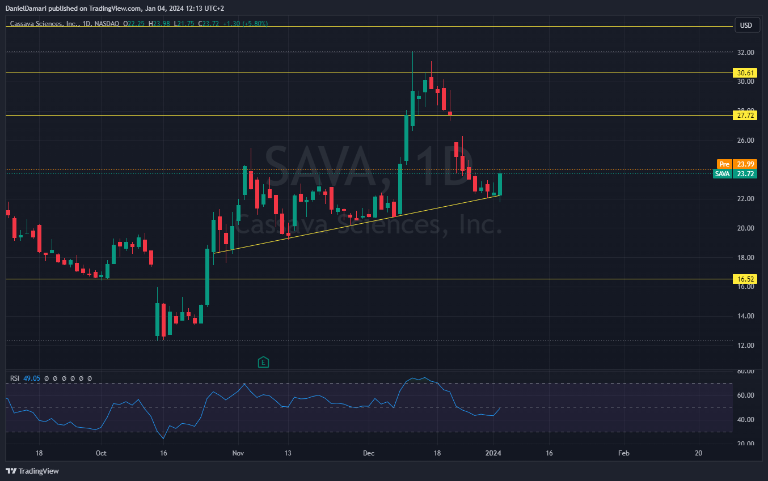Click the 27.72 price level label

click(x=745, y=115)
